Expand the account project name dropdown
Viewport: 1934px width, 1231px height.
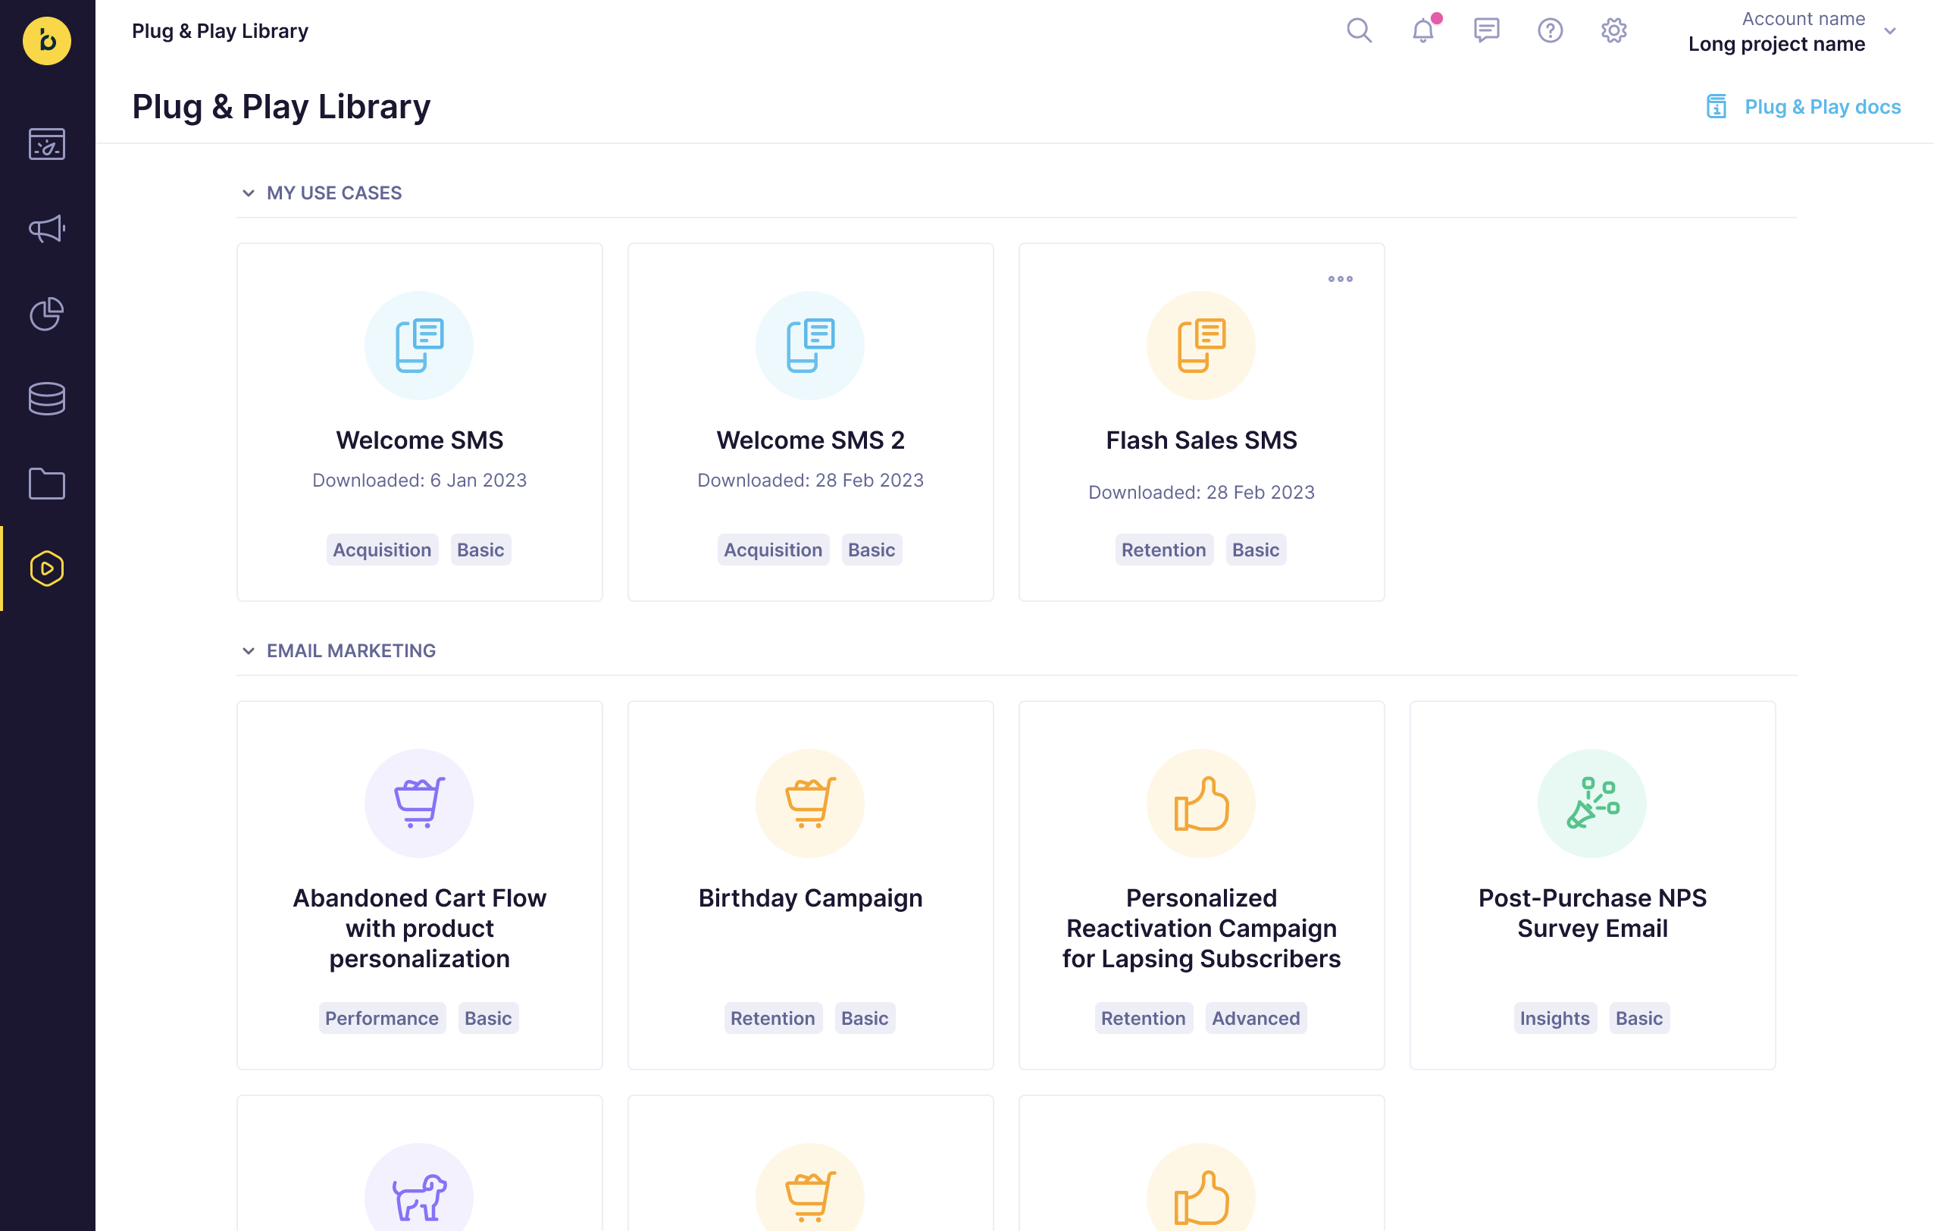1890,31
